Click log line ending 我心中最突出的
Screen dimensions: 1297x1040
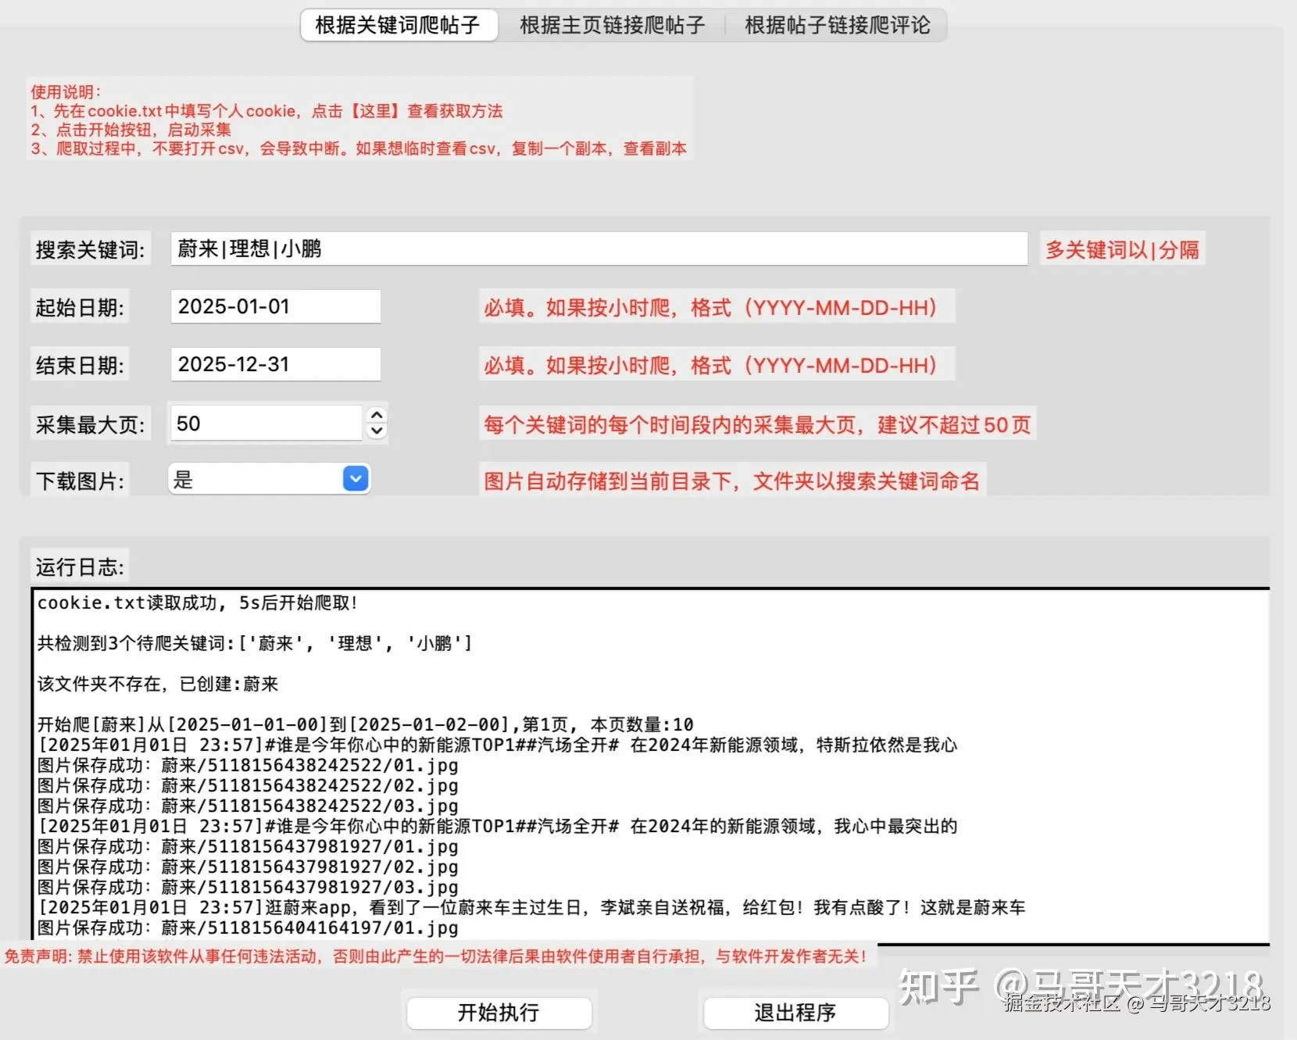pyautogui.click(x=498, y=826)
